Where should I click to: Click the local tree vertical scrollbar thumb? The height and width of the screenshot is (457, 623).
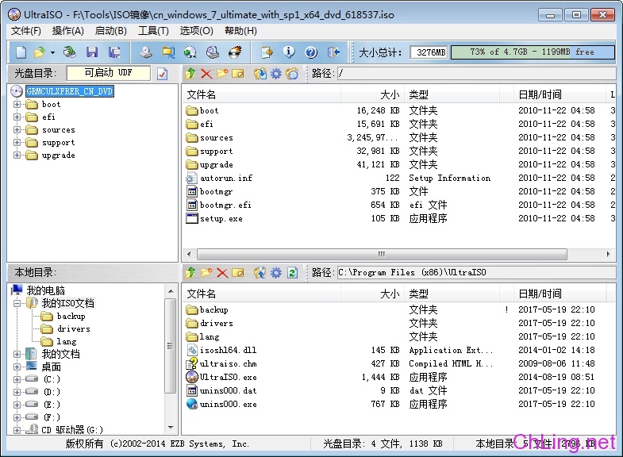point(170,346)
